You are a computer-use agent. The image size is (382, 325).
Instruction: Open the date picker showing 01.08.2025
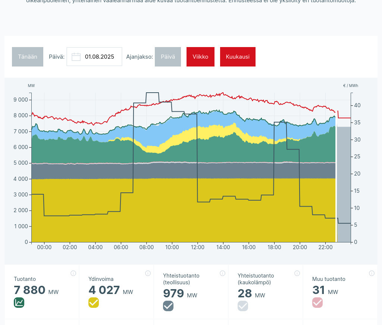[x=99, y=57]
